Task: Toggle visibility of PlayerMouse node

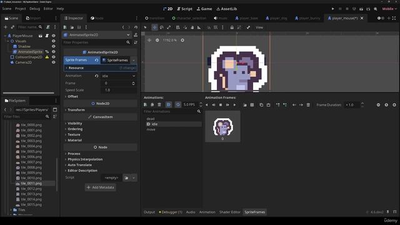Action: [54, 36]
